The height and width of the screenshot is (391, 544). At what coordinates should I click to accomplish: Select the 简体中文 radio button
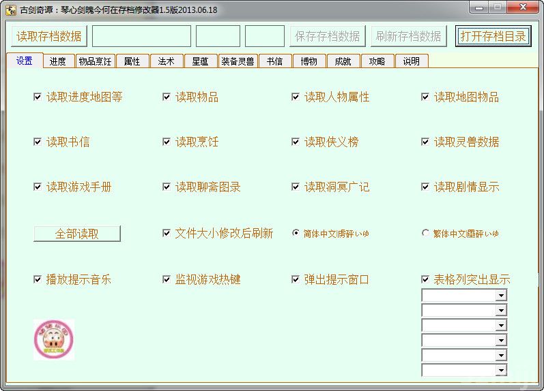296,233
